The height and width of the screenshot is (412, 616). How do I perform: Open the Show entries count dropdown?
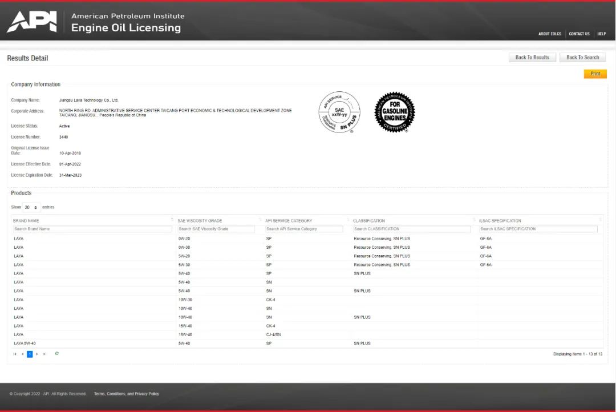31,207
